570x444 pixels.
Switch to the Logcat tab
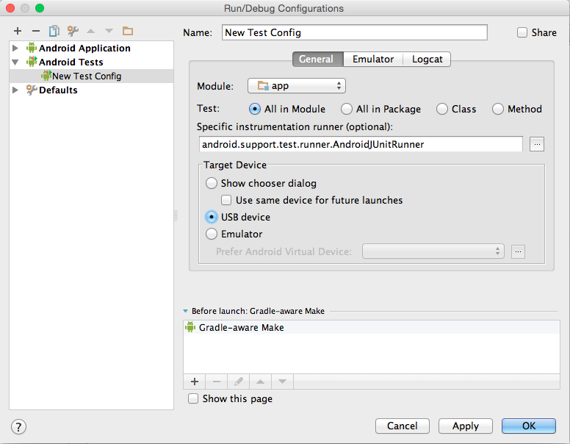pyautogui.click(x=427, y=59)
